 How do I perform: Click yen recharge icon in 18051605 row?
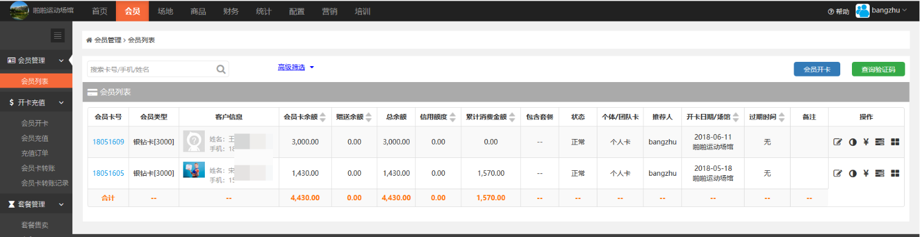(866, 173)
